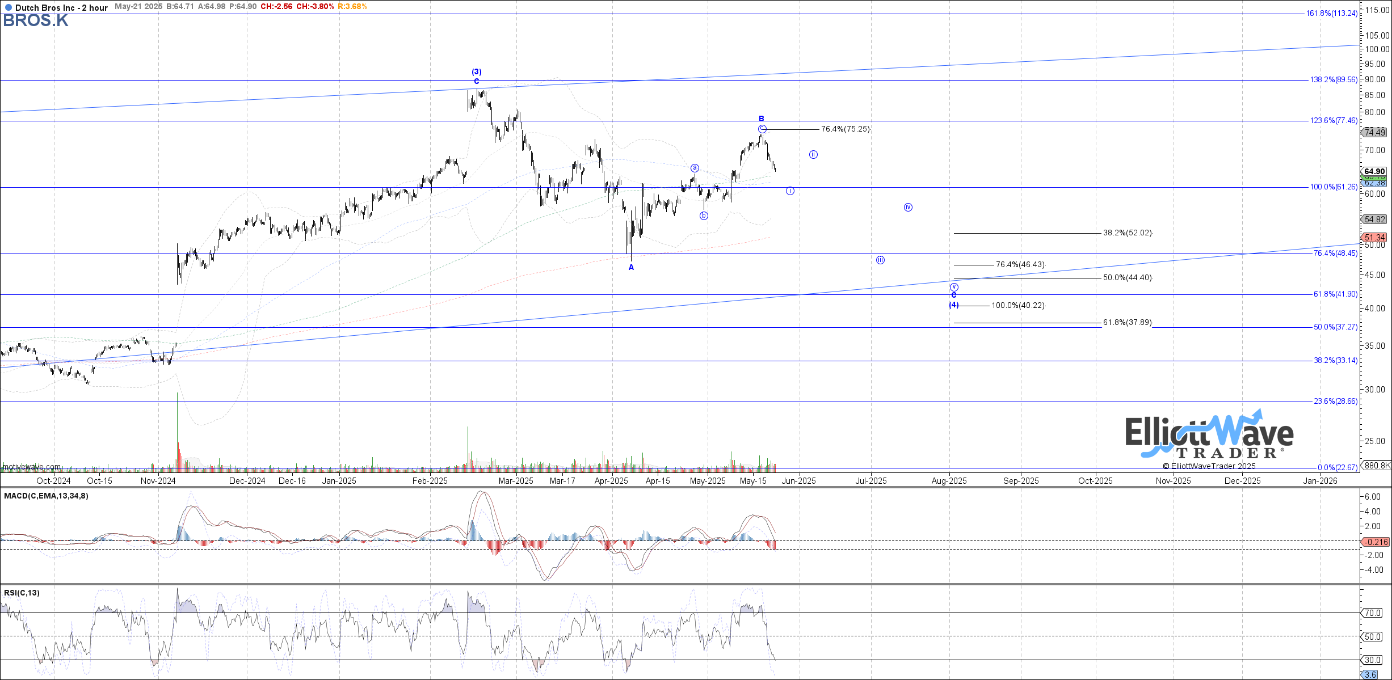Click the 100.00 price axis label
1392x680 pixels.
(x=1376, y=49)
